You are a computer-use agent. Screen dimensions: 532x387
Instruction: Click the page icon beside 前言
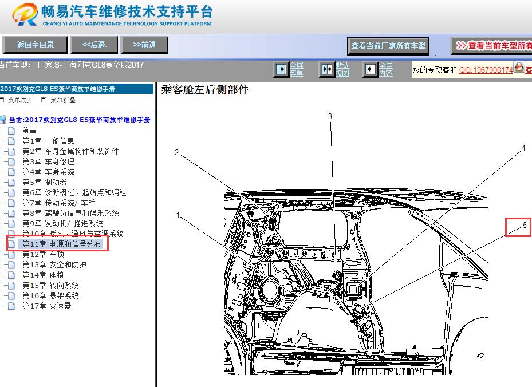pos(11,131)
